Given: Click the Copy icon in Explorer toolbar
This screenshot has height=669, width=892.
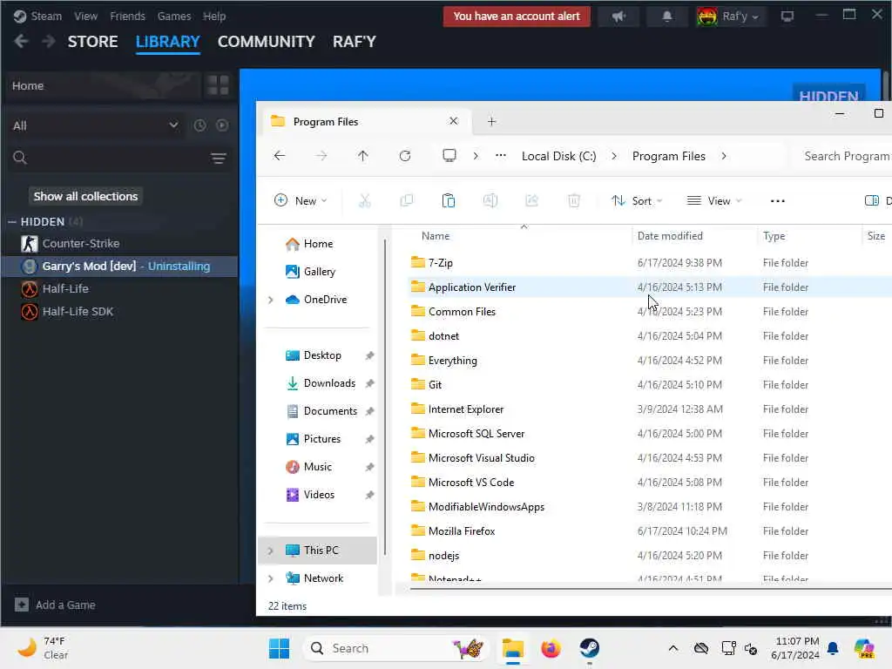Looking at the screenshot, I should coord(406,201).
